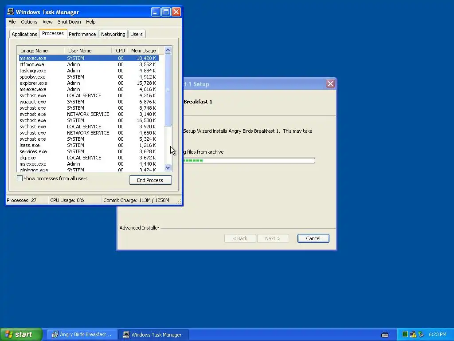Select the lsass.exe process

[89, 145]
